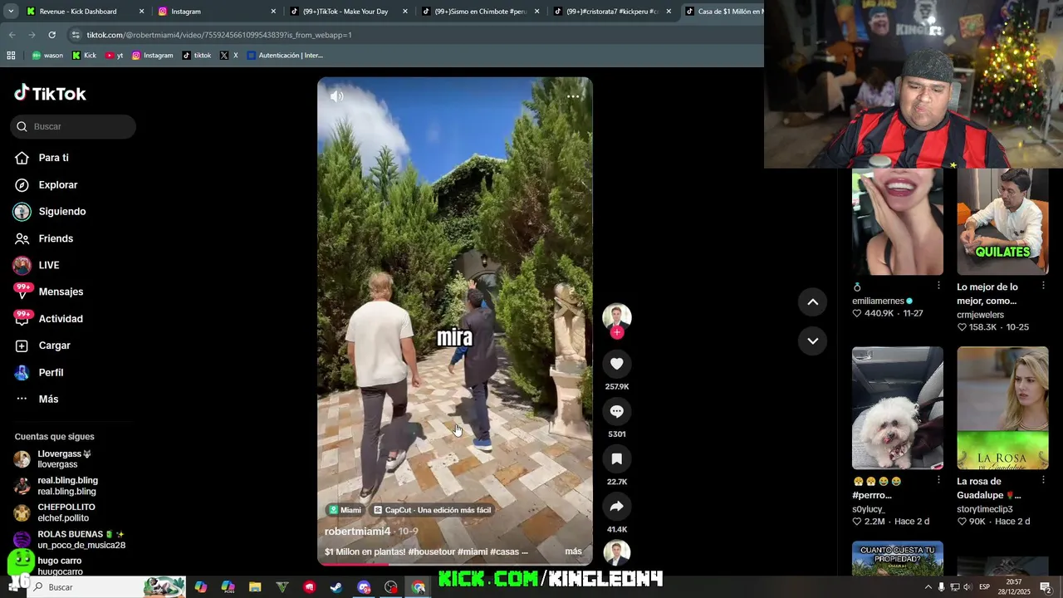
Task: Go back with Chrome back arrow
Action: point(12,35)
